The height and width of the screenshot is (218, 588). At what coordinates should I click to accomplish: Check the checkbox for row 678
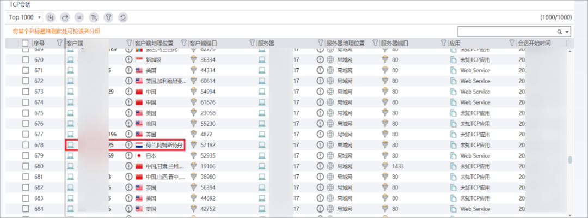(x=26, y=145)
